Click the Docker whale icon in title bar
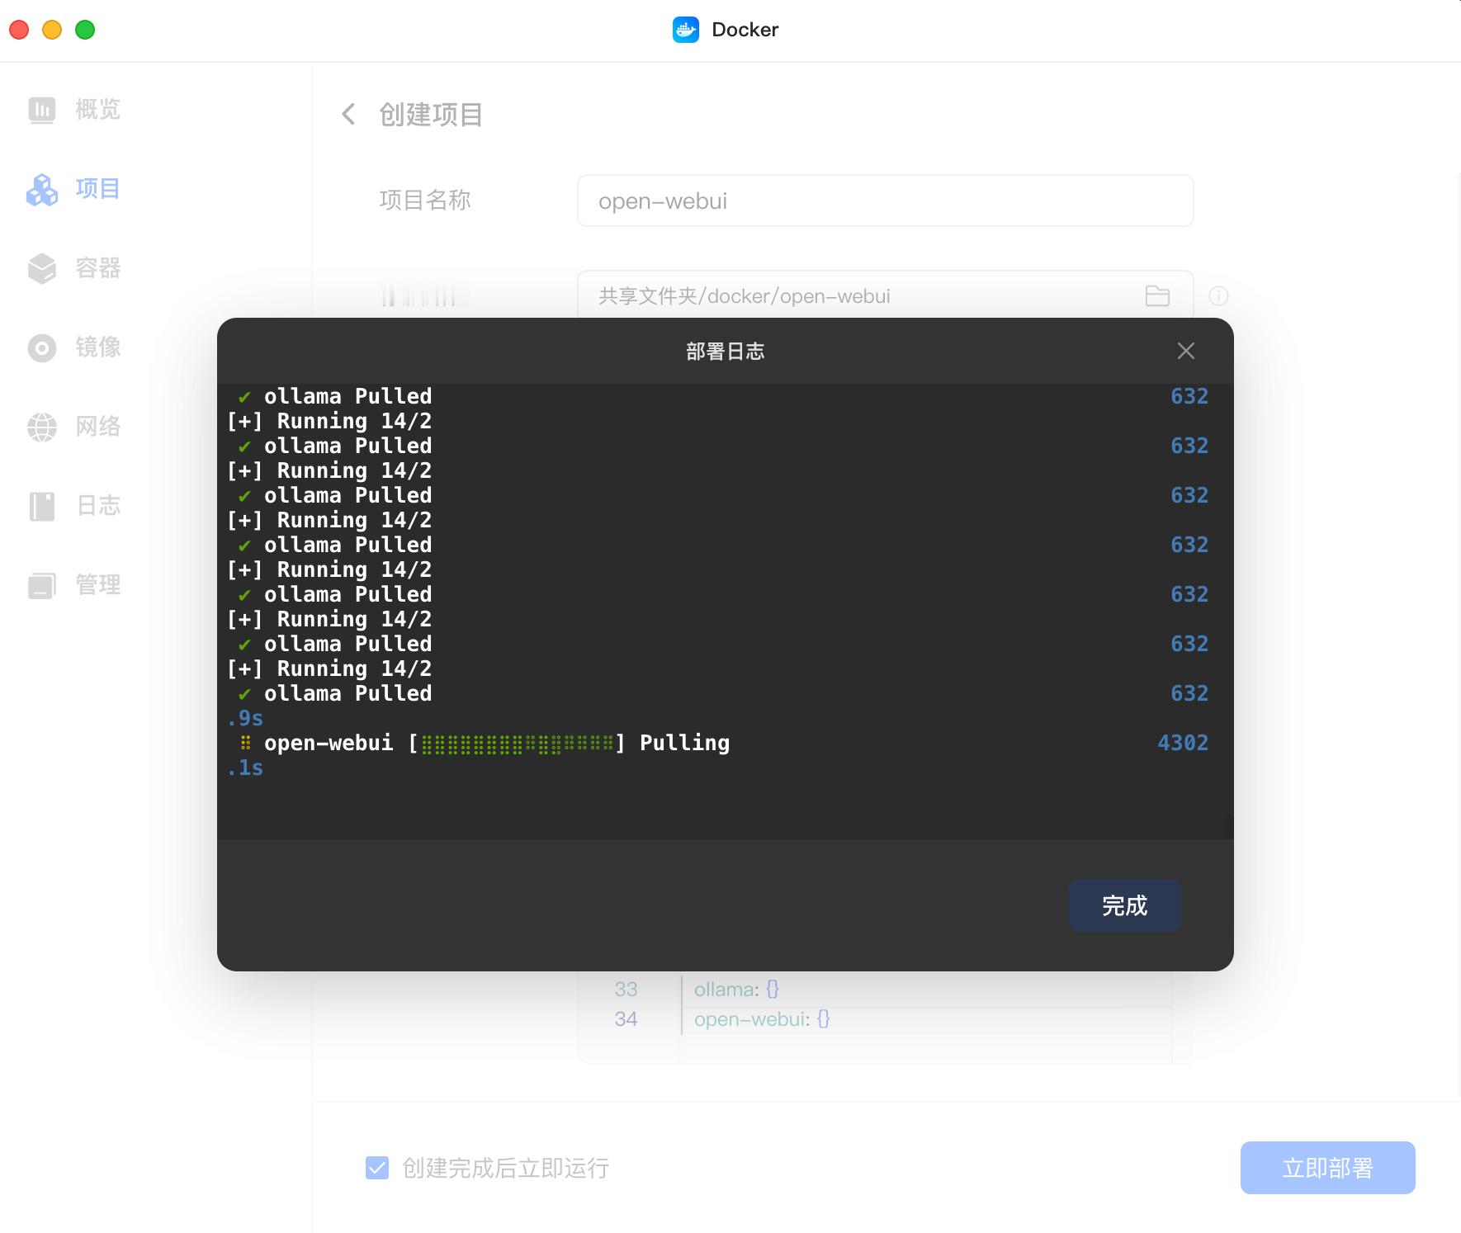This screenshot has width=1461, height=1233. (x=686, y=30)
